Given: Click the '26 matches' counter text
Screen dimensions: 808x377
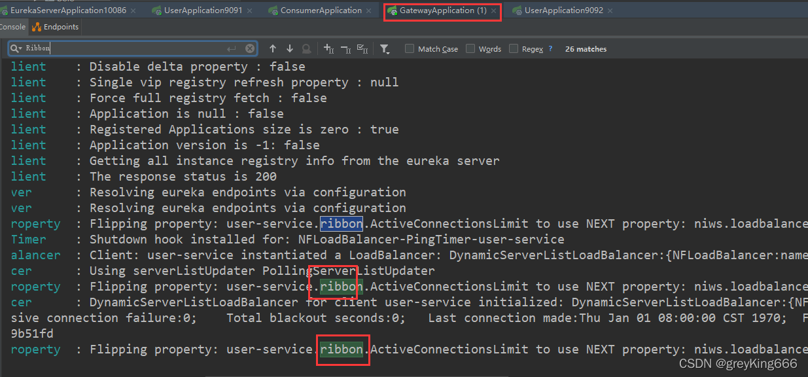Looking at the screenshot, I should tap(586, 49).
